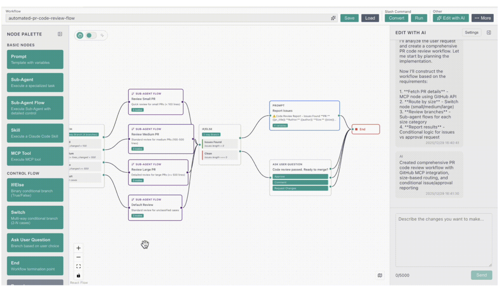Save the current workflow
The width and height of the screenshot is (503, 292).
click(x=349, y=18)
